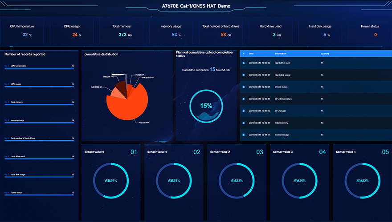Click the A7670E Cat-1/GNSS HAT Demo title
Image resolution: width=392 pixels, height=222 pixels.
[196, 6]
